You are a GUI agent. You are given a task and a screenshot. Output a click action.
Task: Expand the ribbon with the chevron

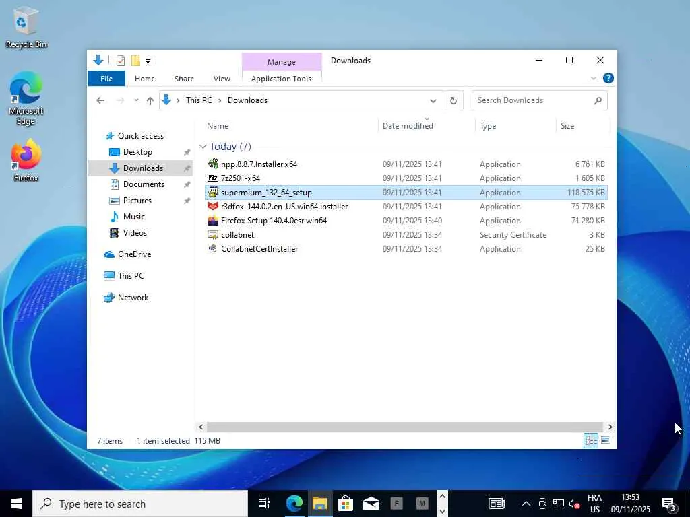(x=593, y=78)
